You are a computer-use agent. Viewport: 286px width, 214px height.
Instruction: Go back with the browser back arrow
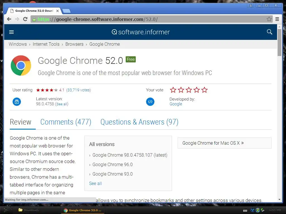[x=9, y=19]
